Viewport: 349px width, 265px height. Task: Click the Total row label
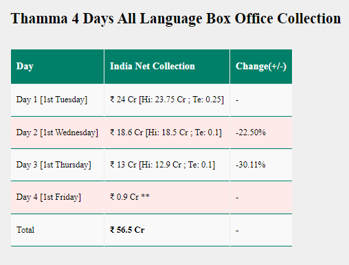(x=25, y=230)
